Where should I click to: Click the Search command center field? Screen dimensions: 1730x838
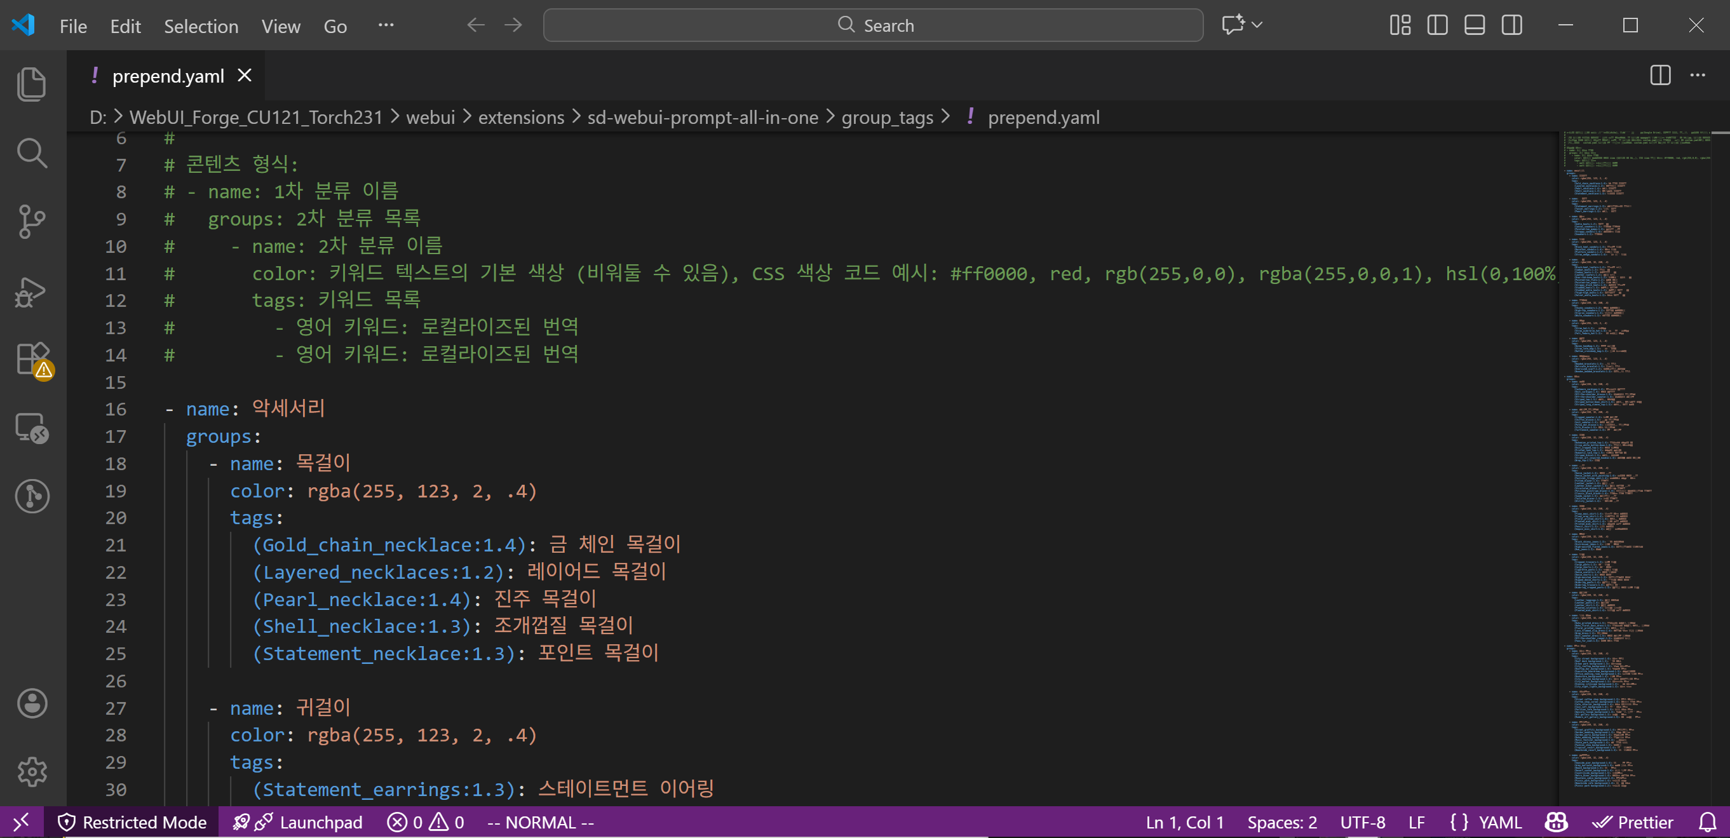click(873, 25)
